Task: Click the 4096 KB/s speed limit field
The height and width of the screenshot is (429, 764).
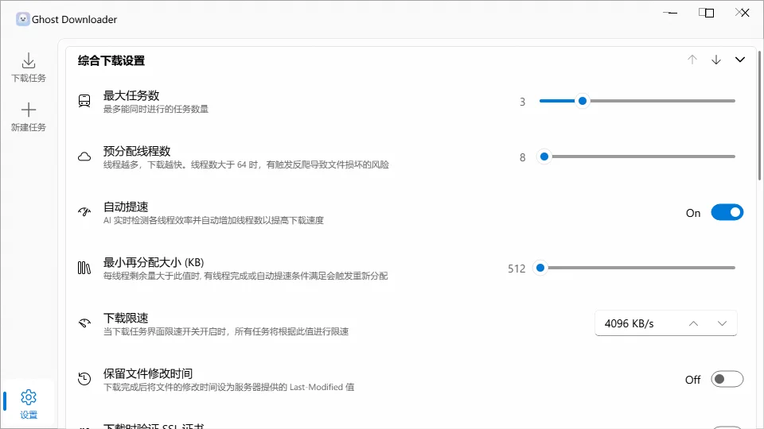Action: click(665, 323)
